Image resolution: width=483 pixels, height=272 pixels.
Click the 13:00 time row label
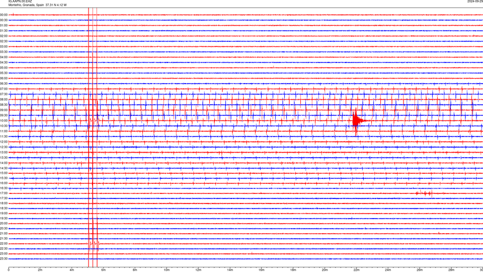pyautogui.click(x=4, y=152)
